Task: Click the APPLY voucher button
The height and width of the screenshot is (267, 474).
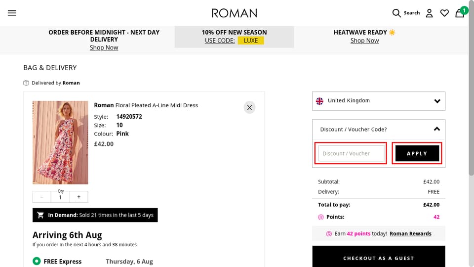Action: [417, 153]
